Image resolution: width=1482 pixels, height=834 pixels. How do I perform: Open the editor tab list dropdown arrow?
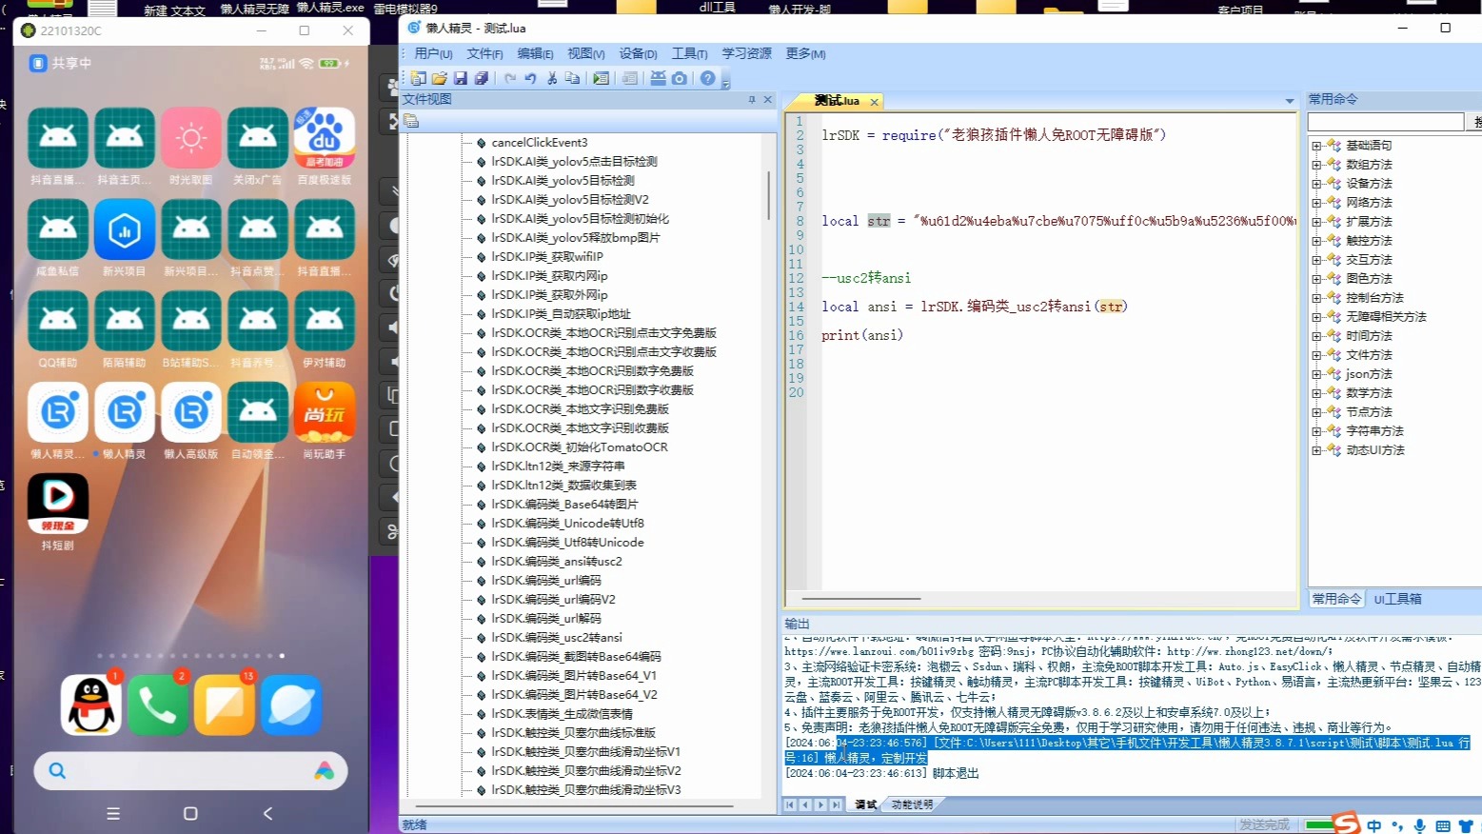(1290, 101)
